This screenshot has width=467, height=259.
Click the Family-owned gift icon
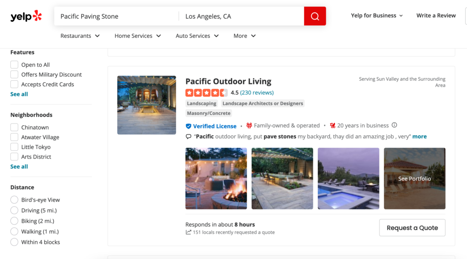(249, 126)
